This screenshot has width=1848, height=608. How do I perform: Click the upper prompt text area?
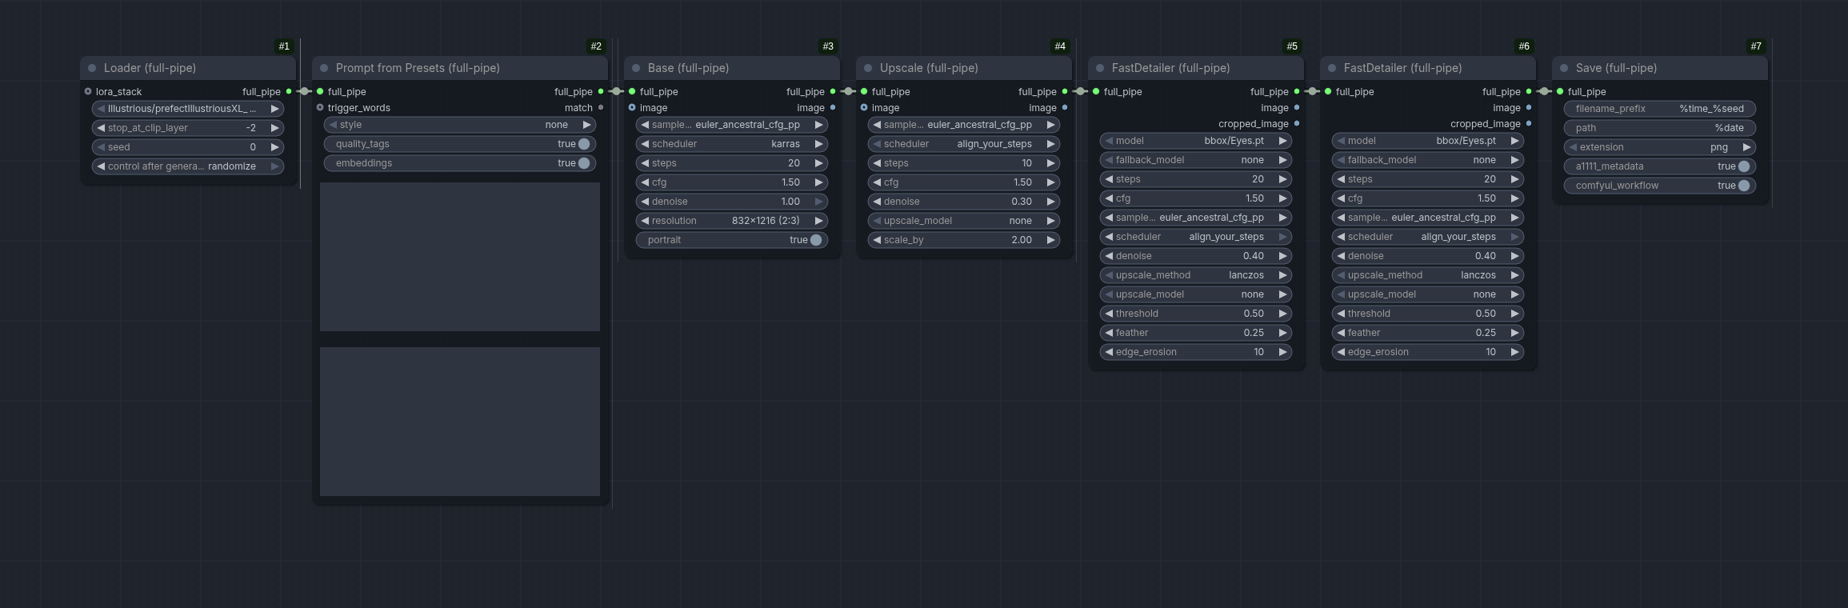pyautogui.click(x=460, y=257)
